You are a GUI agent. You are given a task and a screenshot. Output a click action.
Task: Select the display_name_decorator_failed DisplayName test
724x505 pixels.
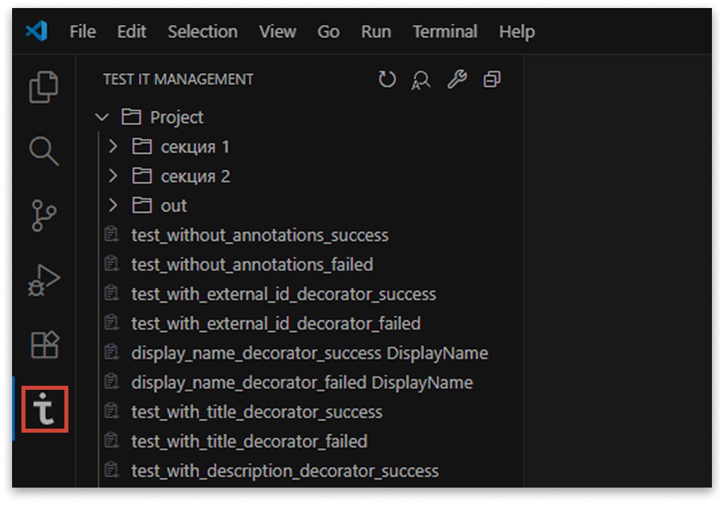tap(298, 382)
